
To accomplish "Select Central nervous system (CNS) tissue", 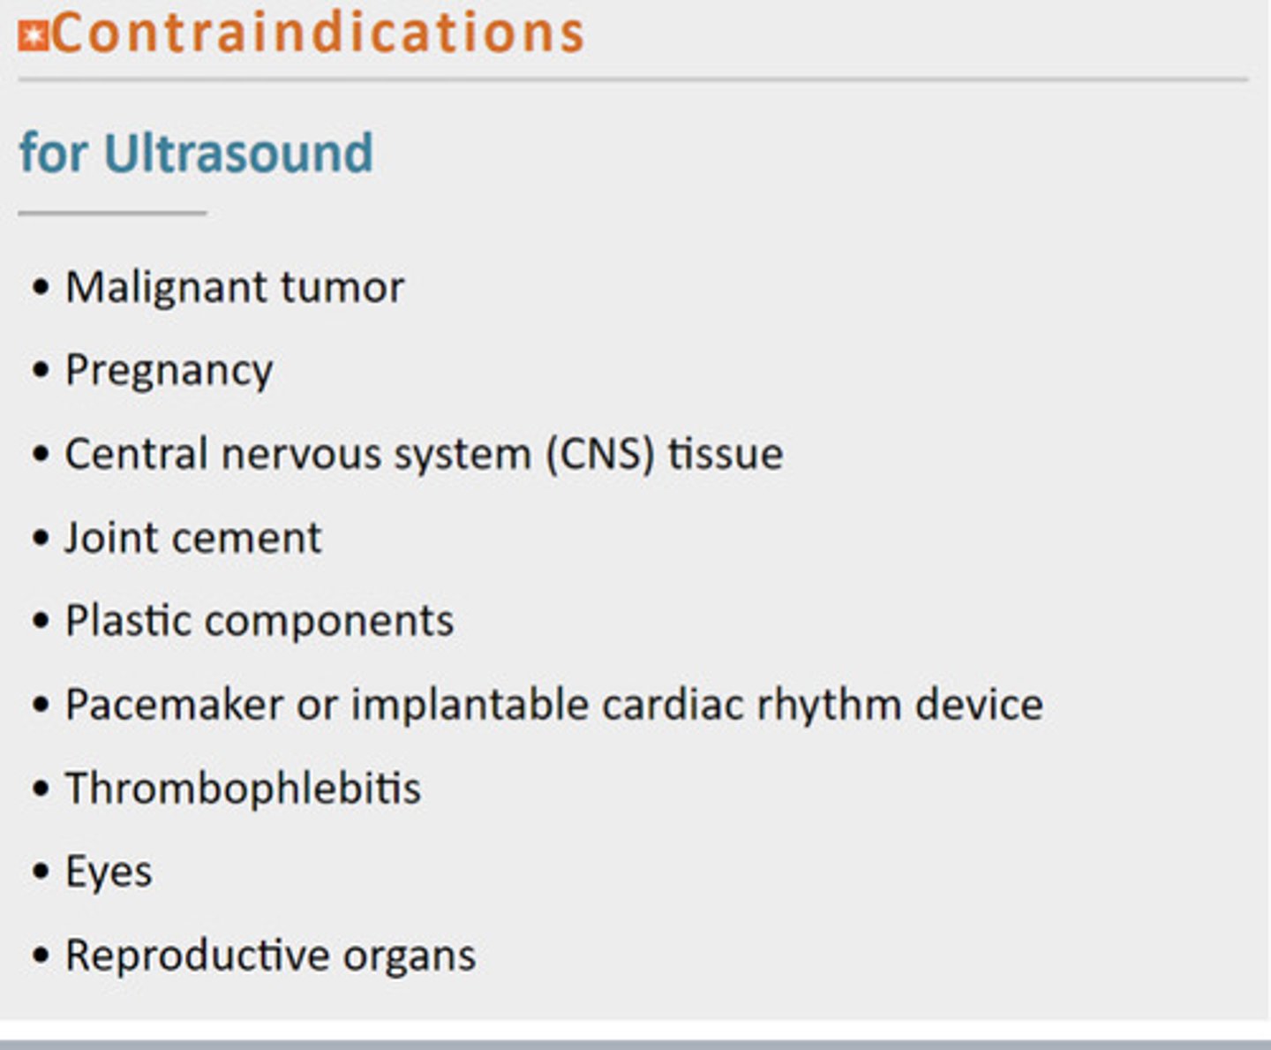I will point(424,454).
